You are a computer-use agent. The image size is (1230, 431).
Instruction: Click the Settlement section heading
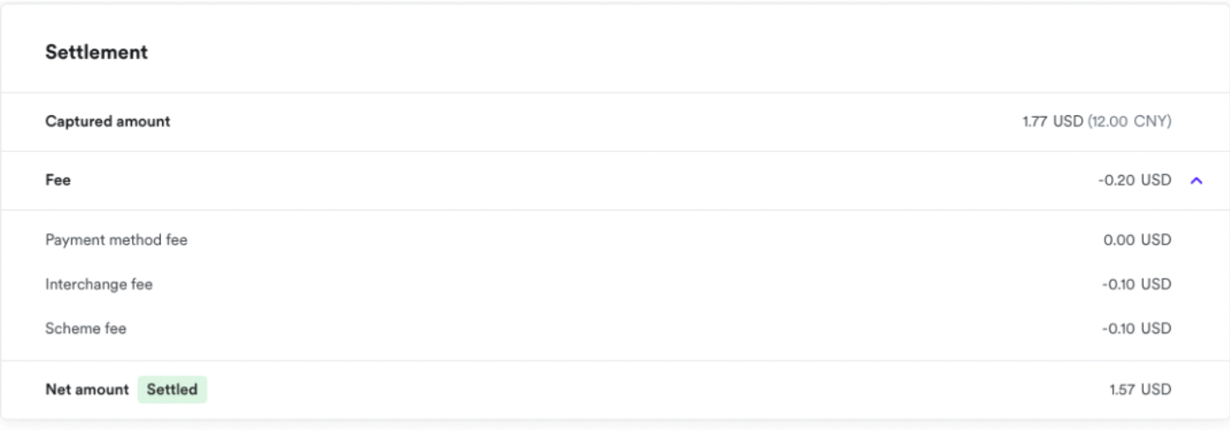coord(96,53)
